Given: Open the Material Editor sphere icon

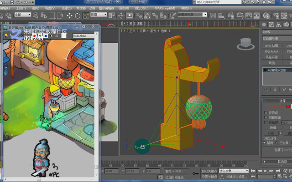Looking at the screenshot, I should coord(266,15).
